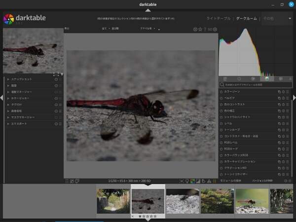Collapse the left side panel arrow

pos(2,98)
